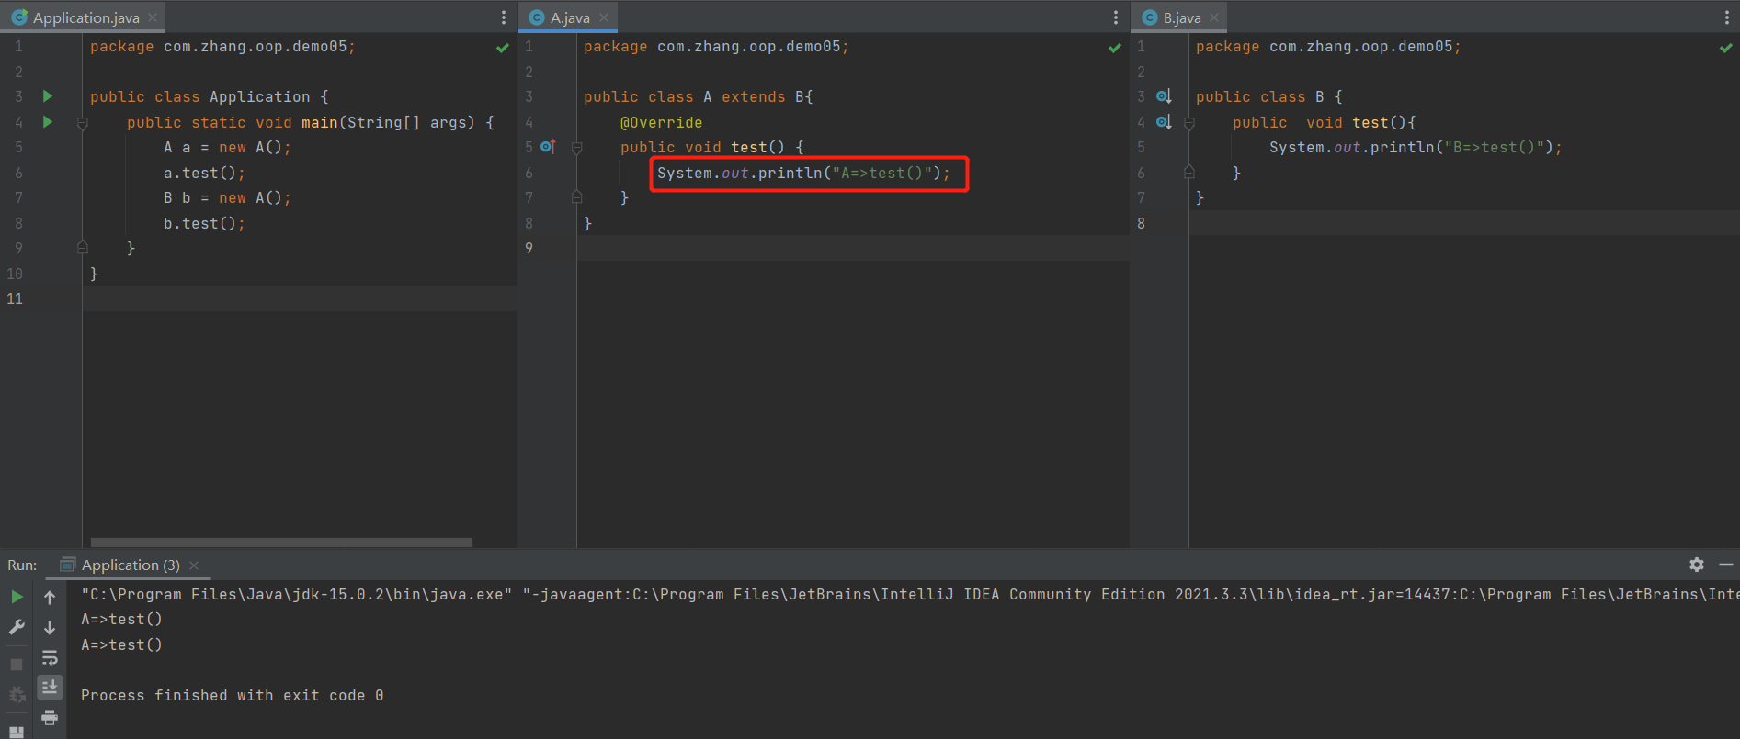
Task: Switch to the Application.java tab
Action: [85, 17]
